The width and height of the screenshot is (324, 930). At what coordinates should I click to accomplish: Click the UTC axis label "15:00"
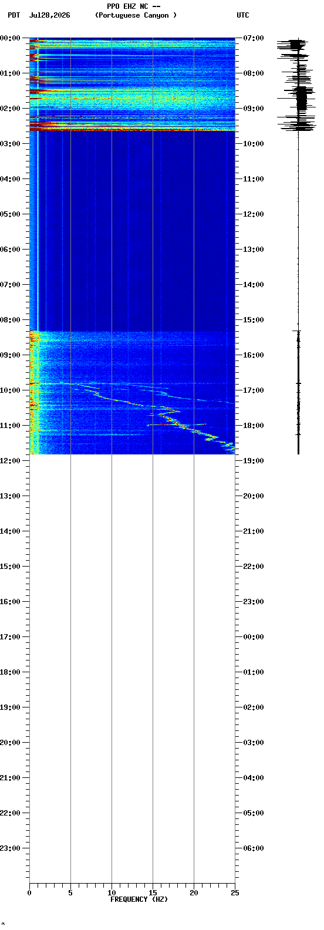coord(253,320)
